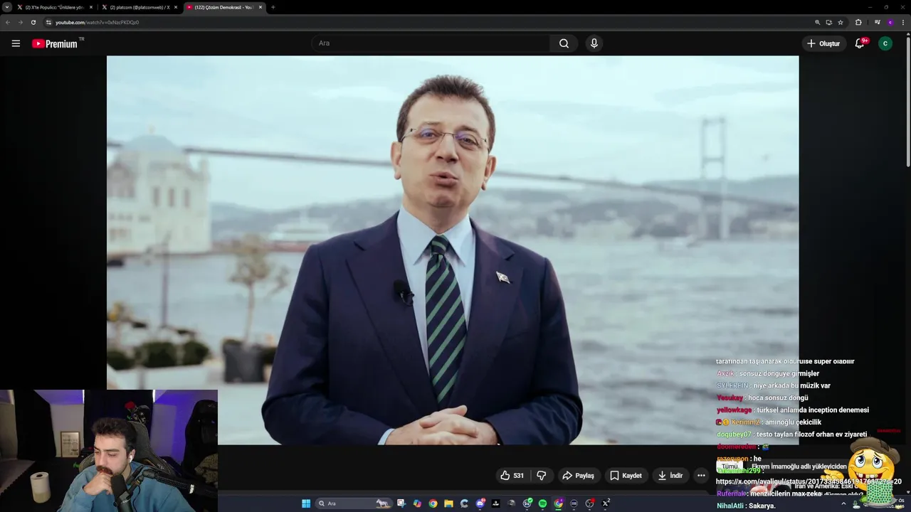Focus the YouTube 'Ara' search field
The height and width of the screenshot is (512, 911).
(x=431, y=43)
